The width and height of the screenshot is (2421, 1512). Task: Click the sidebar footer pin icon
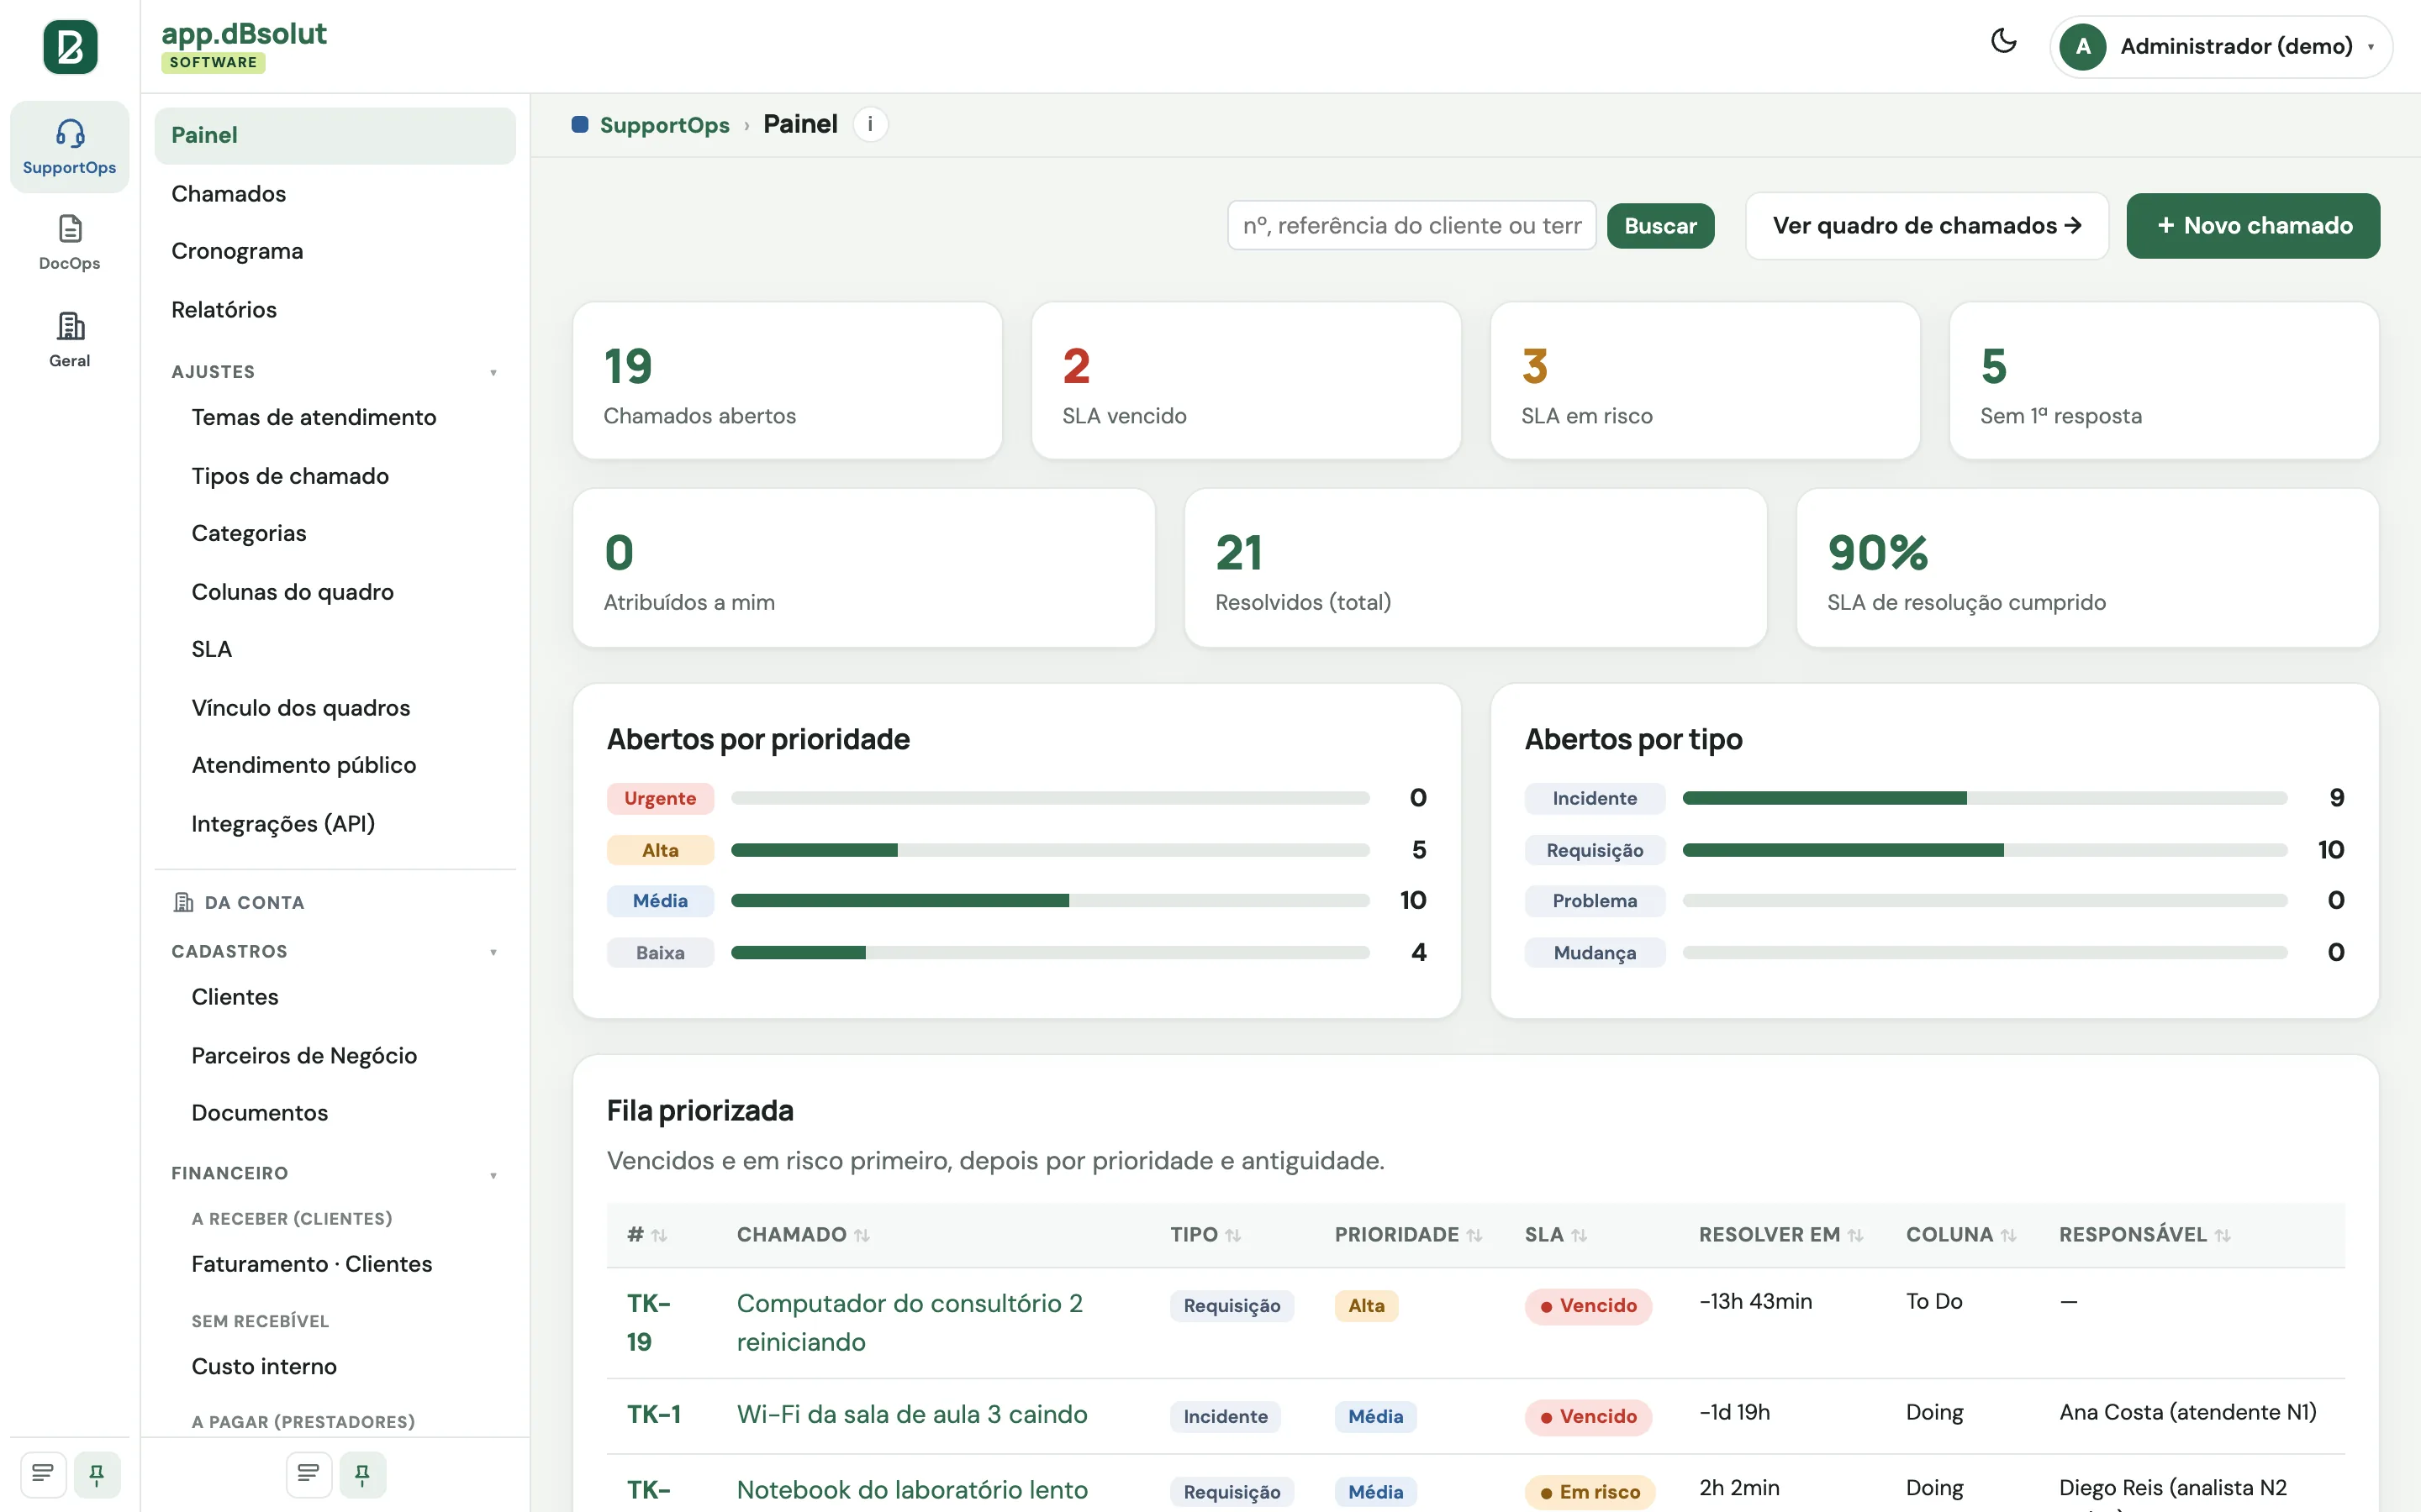pyautogui.click(x=363, y=1473)
